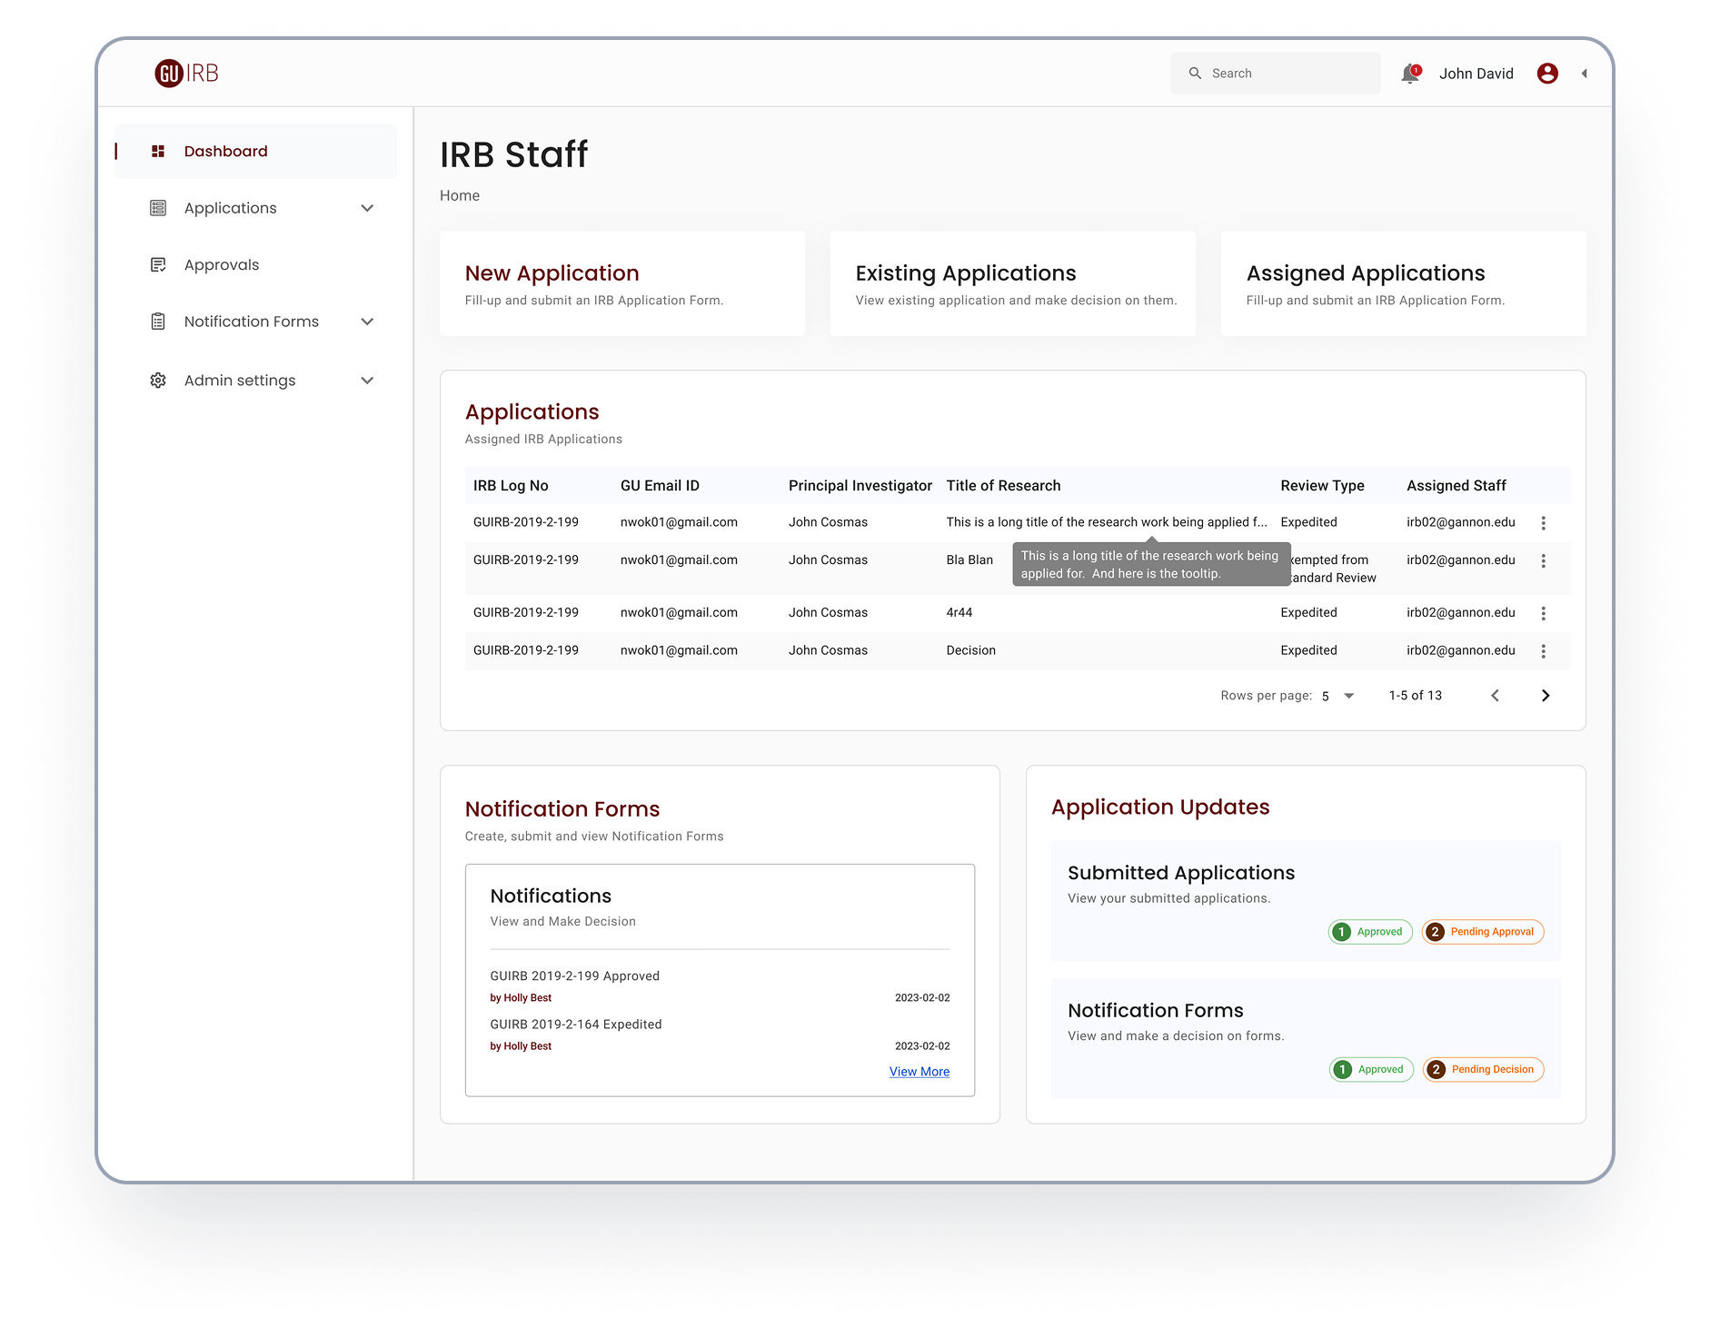Click Approved badge under Submitted Applications
Image resolution: width=1710 pixels, height=1337 pixels.
click(x=1370, y=932)
